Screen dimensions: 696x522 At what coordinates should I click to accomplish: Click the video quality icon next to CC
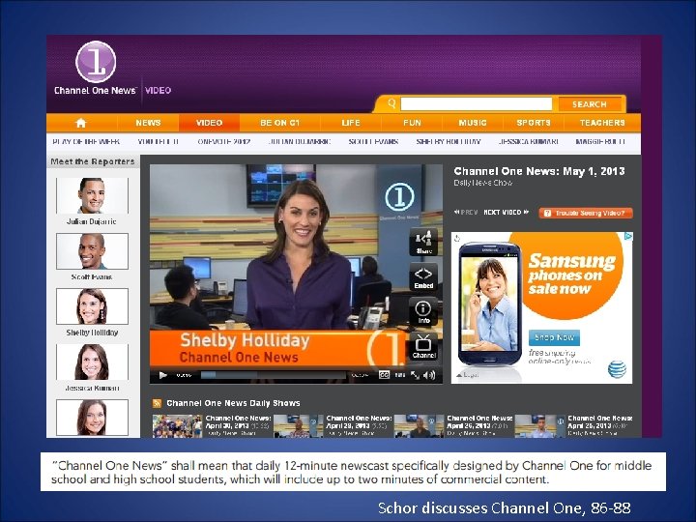(400, 375)
